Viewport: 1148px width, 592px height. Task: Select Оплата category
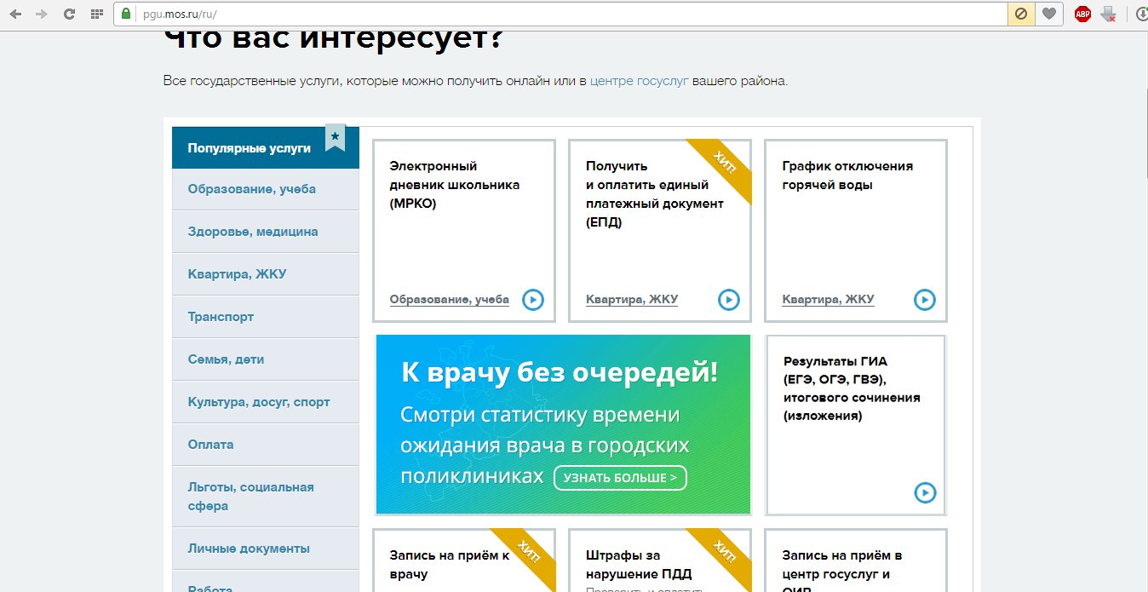click(x=266, y=445)
